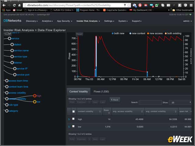Check the low row checkbox
The height and width of the screenshot is (146, 195).
click(73, 126)
